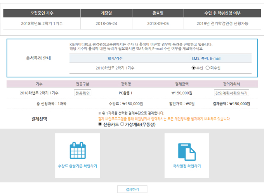Click the 출석독려 안내 heading

38,58
